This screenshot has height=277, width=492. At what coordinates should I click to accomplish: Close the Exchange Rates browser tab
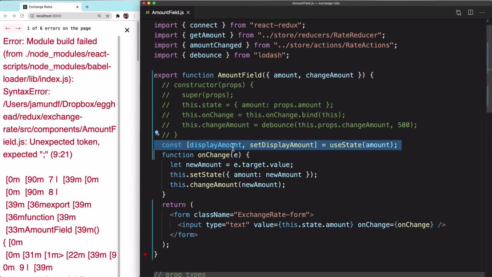point(77,7)
